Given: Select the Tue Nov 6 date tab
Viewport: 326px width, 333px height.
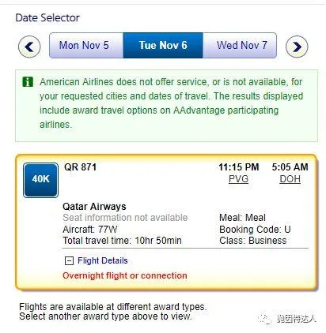Looking at the screenshot, I should 163,45.
